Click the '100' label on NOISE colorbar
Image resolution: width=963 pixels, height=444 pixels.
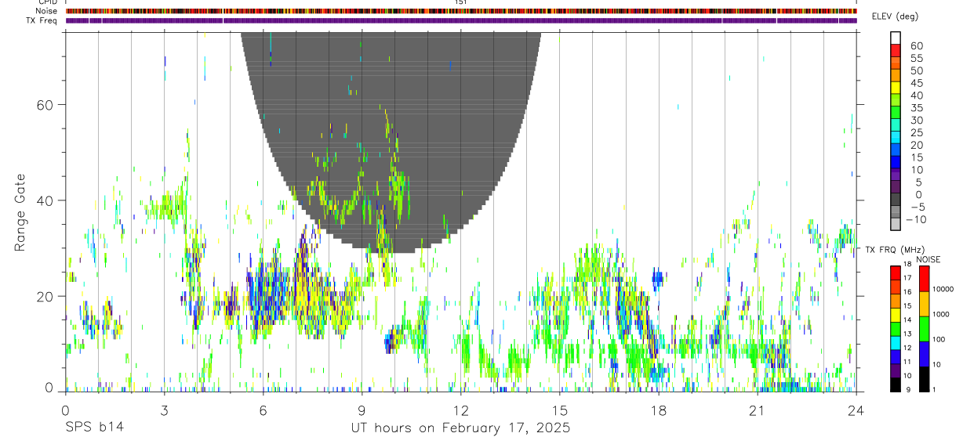[939, 339]
